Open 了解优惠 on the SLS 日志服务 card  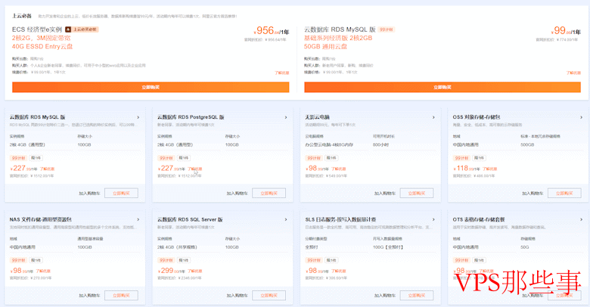(x=339, y=271)
